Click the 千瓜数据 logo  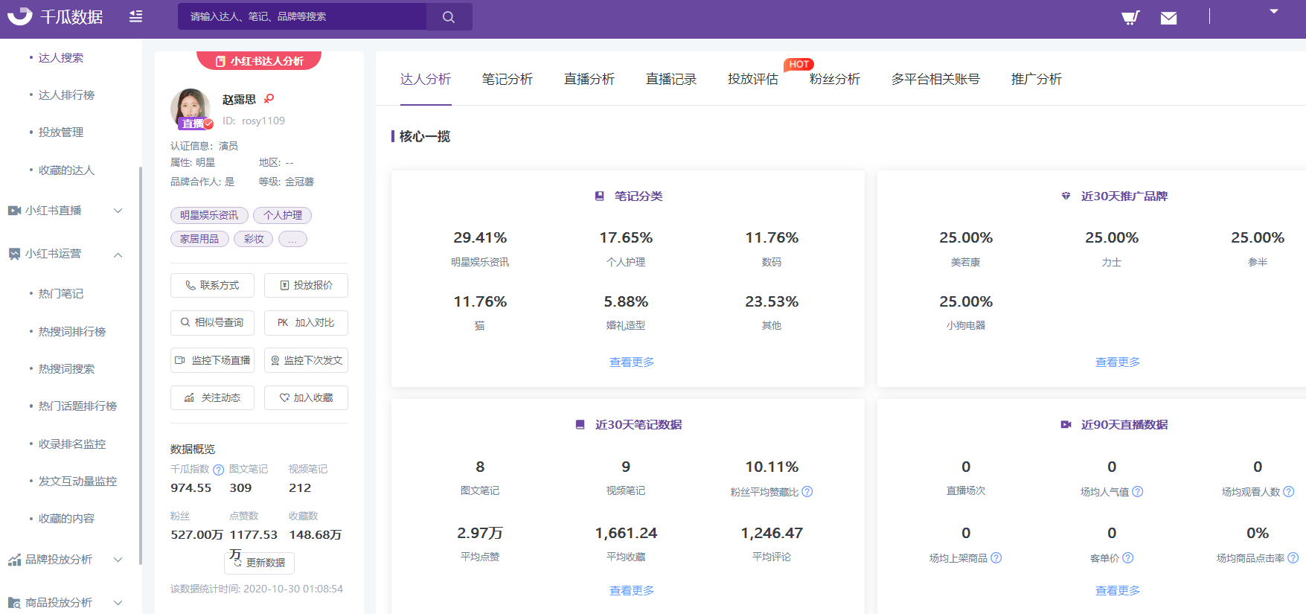[x=55, y=16]
